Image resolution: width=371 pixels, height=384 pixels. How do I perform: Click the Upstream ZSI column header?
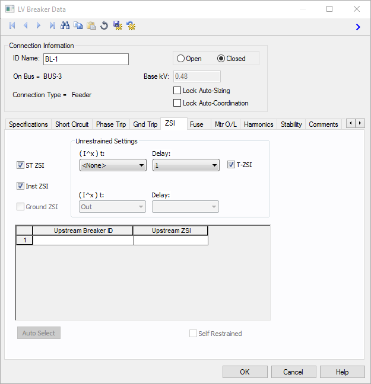pos(170,231)
